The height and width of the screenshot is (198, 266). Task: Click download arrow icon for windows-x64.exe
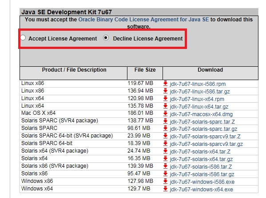[x=165, y=189]
